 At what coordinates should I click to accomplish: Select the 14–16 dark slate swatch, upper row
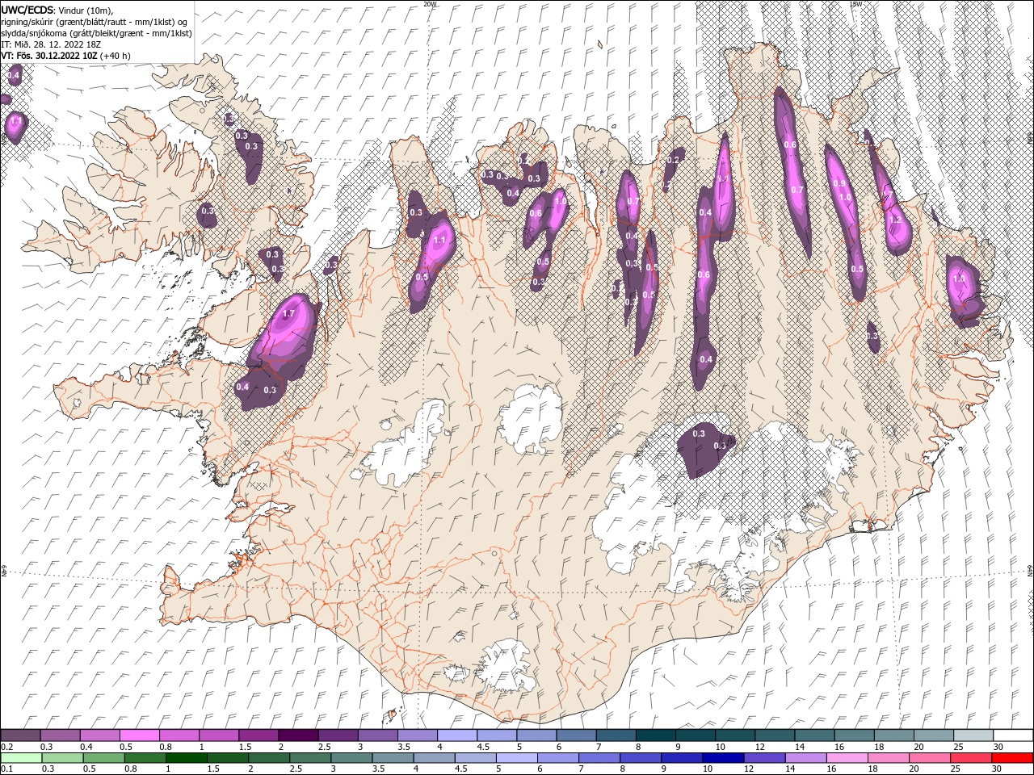pyautogui.click(x=815, y=735)
